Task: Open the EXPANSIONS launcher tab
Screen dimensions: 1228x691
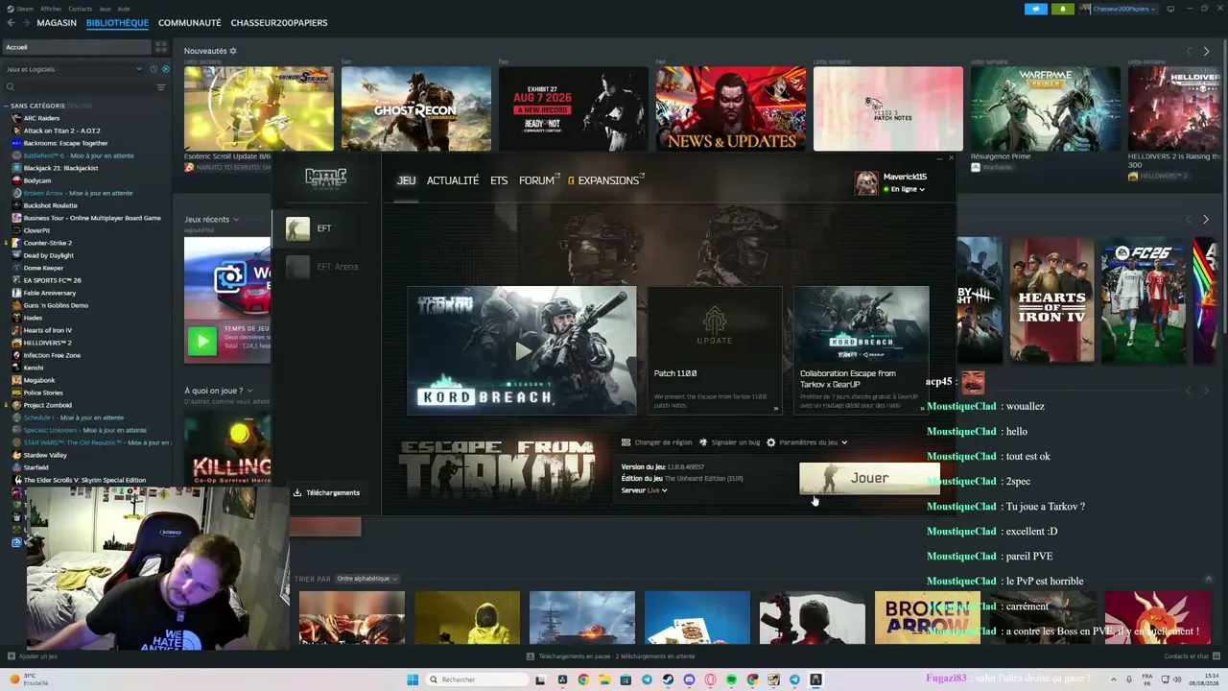Action: 606,180
